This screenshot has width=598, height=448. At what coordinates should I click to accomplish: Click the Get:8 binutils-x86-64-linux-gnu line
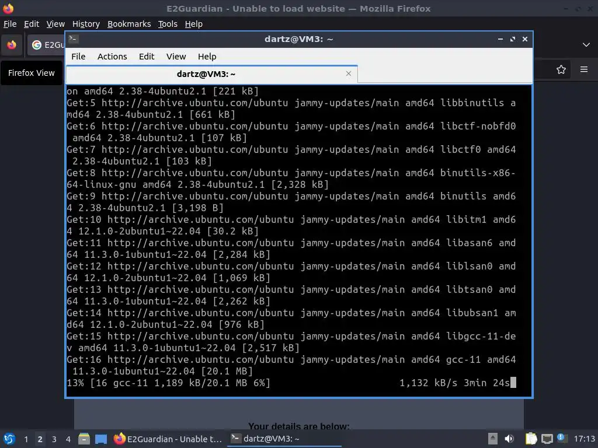(x=291, y=178)
